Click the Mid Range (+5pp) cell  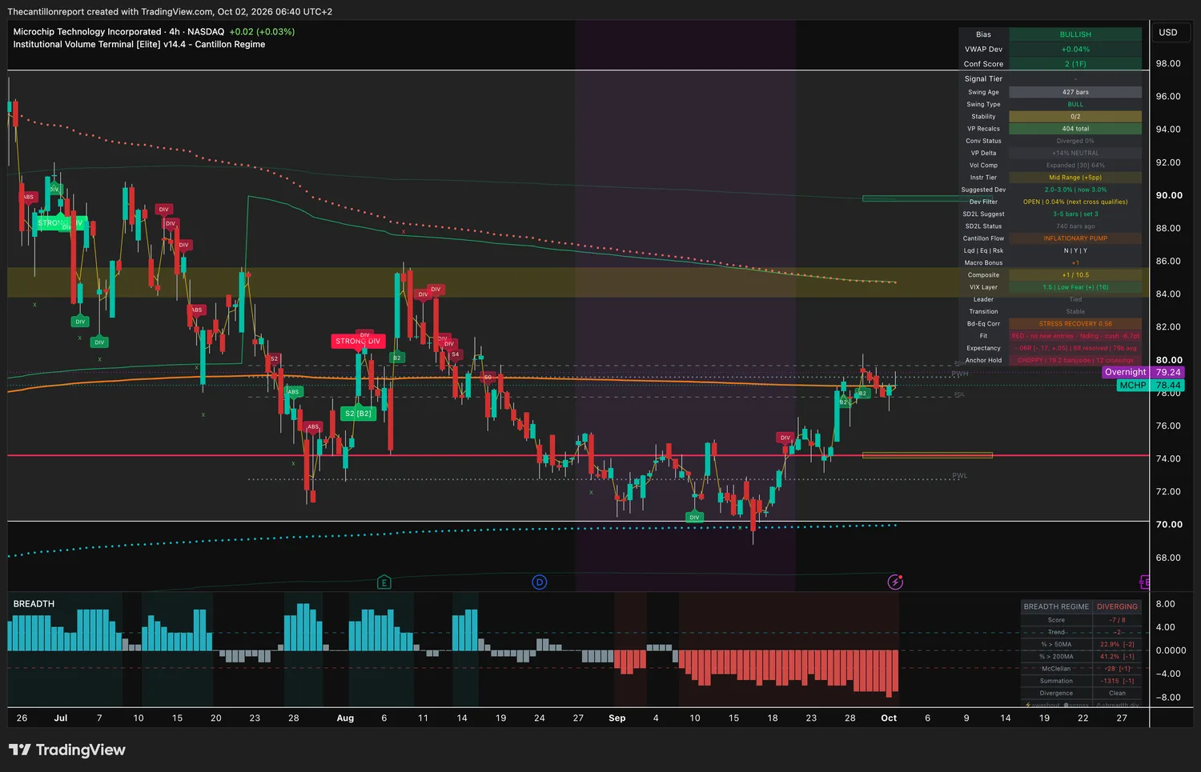point(1075,178)
